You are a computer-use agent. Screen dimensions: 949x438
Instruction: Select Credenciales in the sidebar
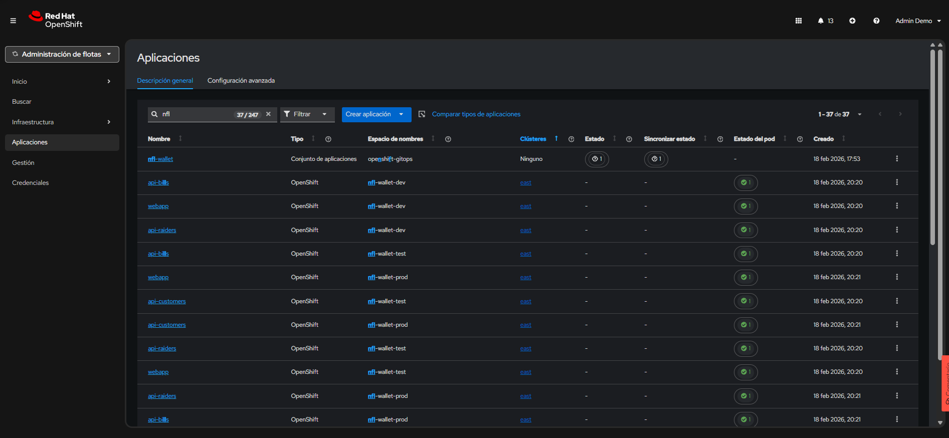point(31,183)
